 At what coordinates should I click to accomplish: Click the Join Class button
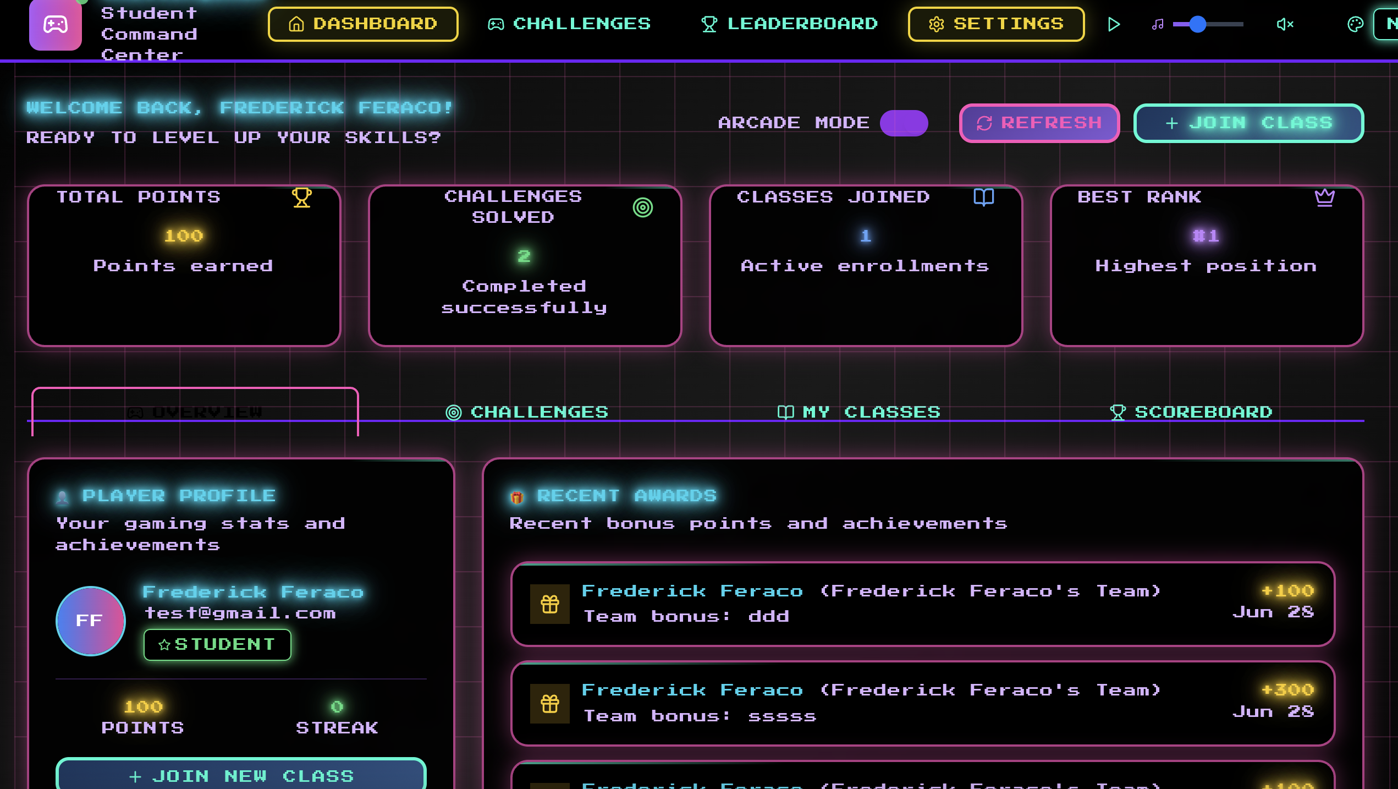pyautogui.click(x=1248, y=123)
